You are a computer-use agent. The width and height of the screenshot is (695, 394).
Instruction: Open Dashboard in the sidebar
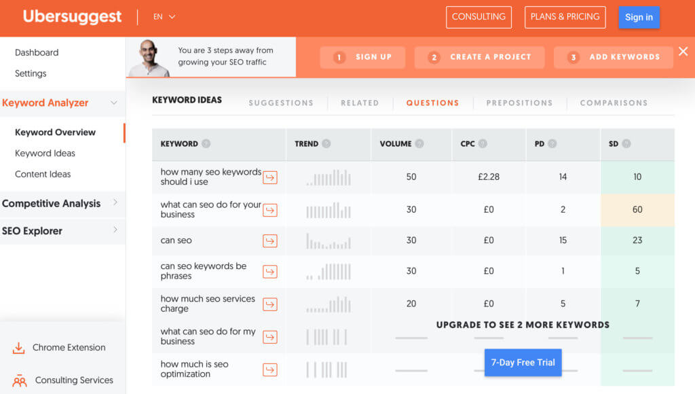coord(37,52)
